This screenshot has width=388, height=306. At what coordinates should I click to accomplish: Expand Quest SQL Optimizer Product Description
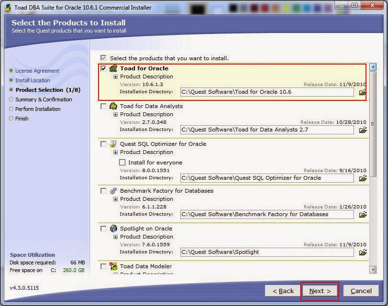point(115,152)
